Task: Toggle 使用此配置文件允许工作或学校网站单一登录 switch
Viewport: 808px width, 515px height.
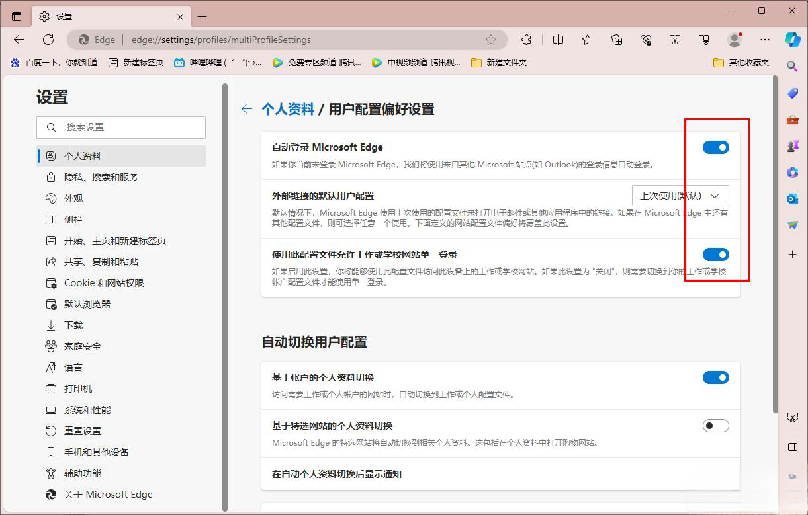Action: (x=716, y=255)
